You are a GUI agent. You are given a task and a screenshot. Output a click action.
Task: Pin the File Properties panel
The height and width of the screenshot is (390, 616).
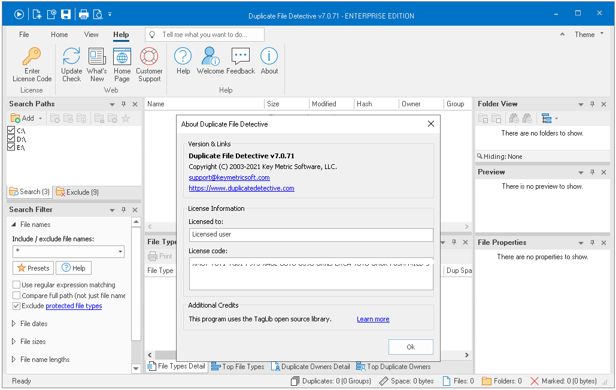[593, 243]
